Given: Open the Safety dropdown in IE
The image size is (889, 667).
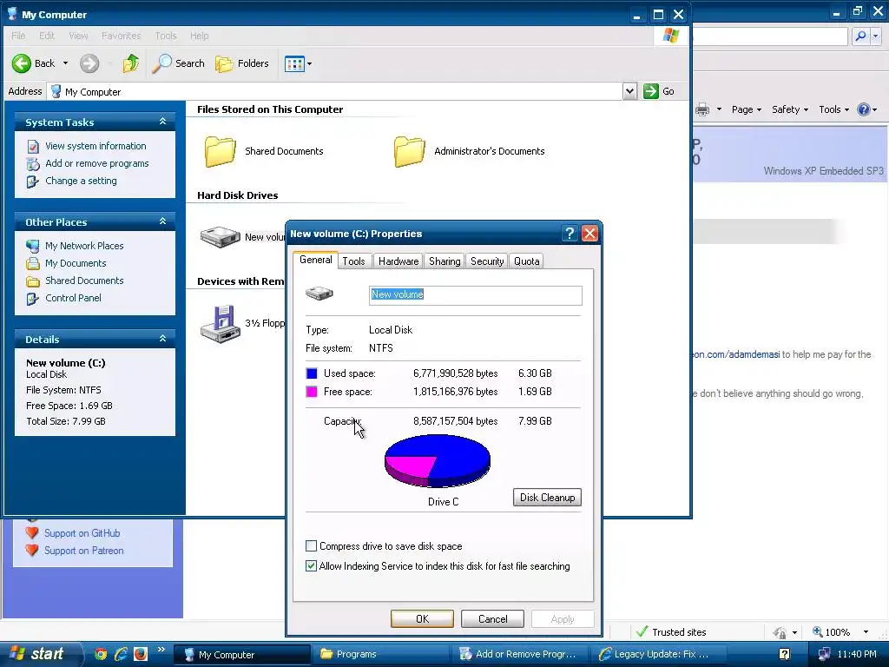Looking at the screenshot, I should coord(790,109).
